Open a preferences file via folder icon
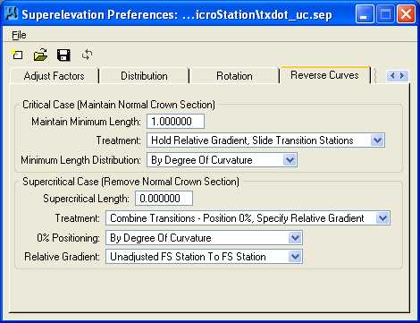The width and height of the screenshot is (420, 323). tap(40, 55)
